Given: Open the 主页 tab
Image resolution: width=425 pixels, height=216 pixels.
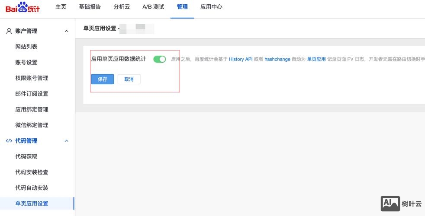Looking at the screenshot, I should tap(61, 7).
